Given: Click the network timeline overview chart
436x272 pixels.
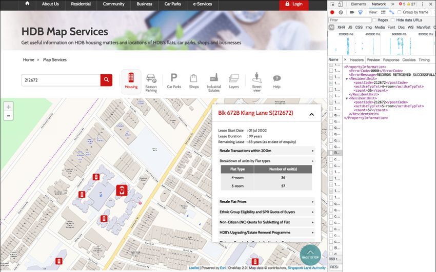Looking at the screenshot, I should point(381,44).
